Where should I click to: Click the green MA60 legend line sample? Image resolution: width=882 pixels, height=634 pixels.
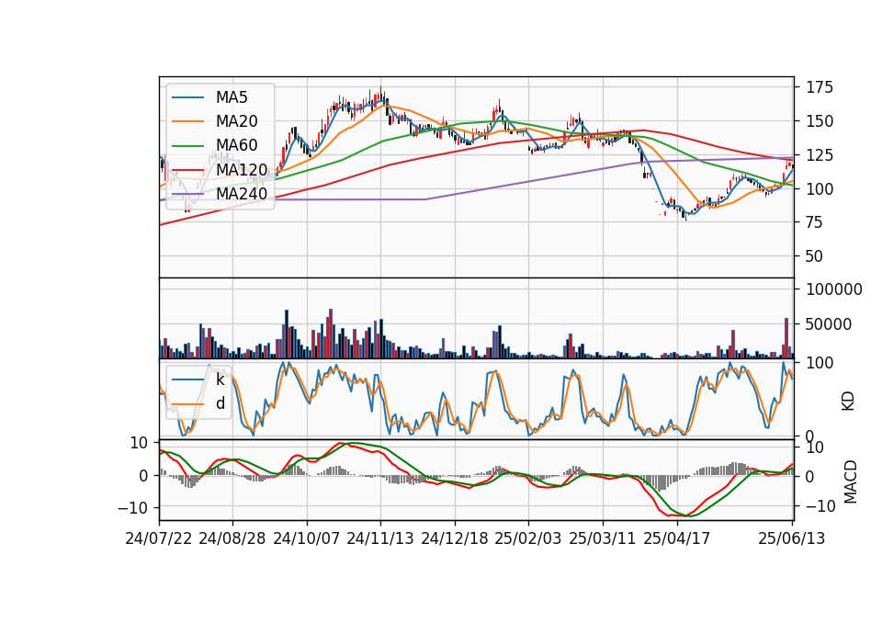tap(187, 146)
